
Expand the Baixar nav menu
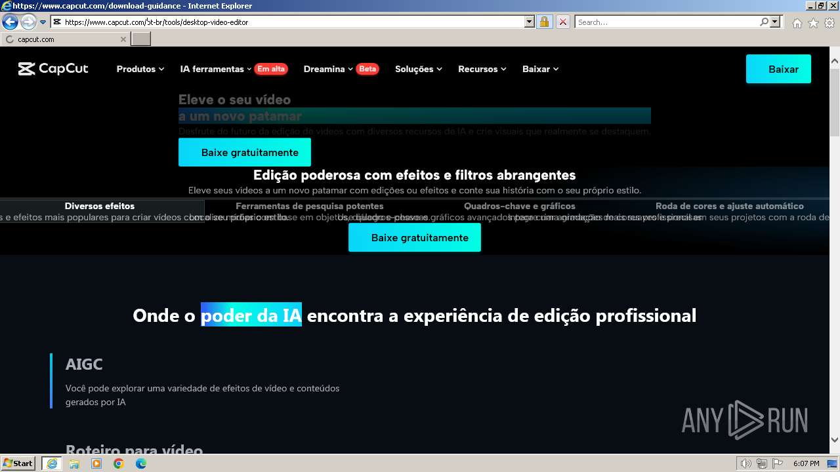[x=540, y=69]
